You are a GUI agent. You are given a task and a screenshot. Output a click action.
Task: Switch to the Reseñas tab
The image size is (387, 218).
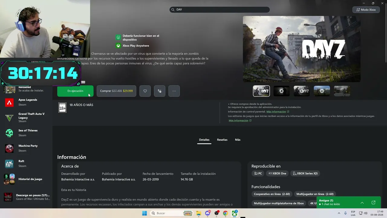(x=222, y=140)
